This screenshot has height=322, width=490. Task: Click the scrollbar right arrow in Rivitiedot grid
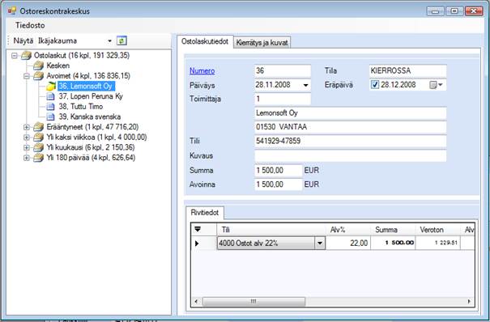pyautogui.click(x=469, y=302)
